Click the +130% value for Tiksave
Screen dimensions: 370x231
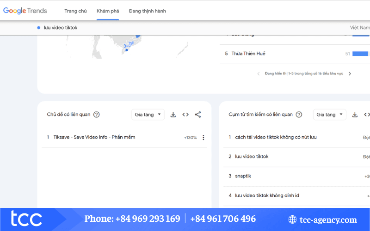[191, 138]
